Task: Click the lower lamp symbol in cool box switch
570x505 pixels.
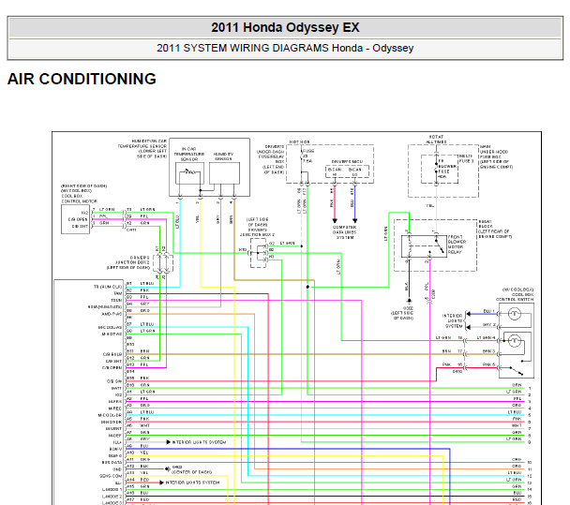Action: (x=514, y=341)
